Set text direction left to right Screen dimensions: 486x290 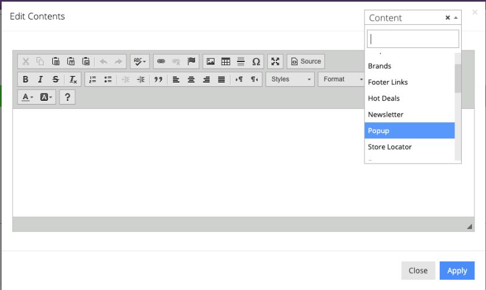pyautogui.click(x=239, y=80)
